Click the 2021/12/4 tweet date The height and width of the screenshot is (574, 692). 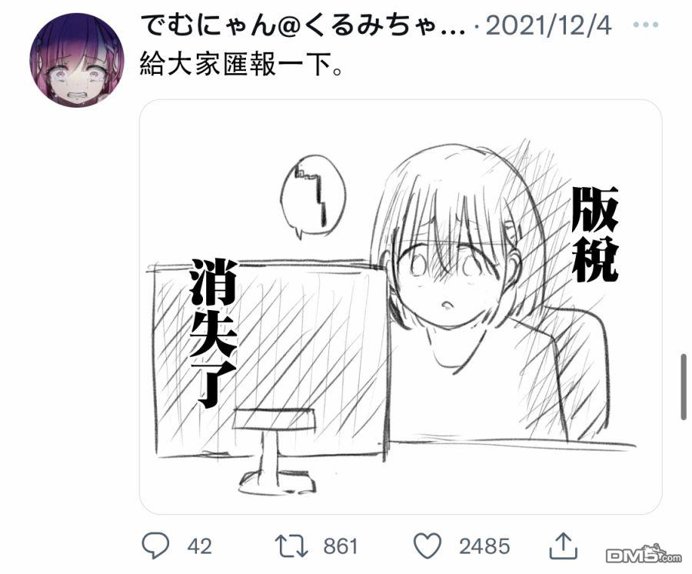pos(549,25)
